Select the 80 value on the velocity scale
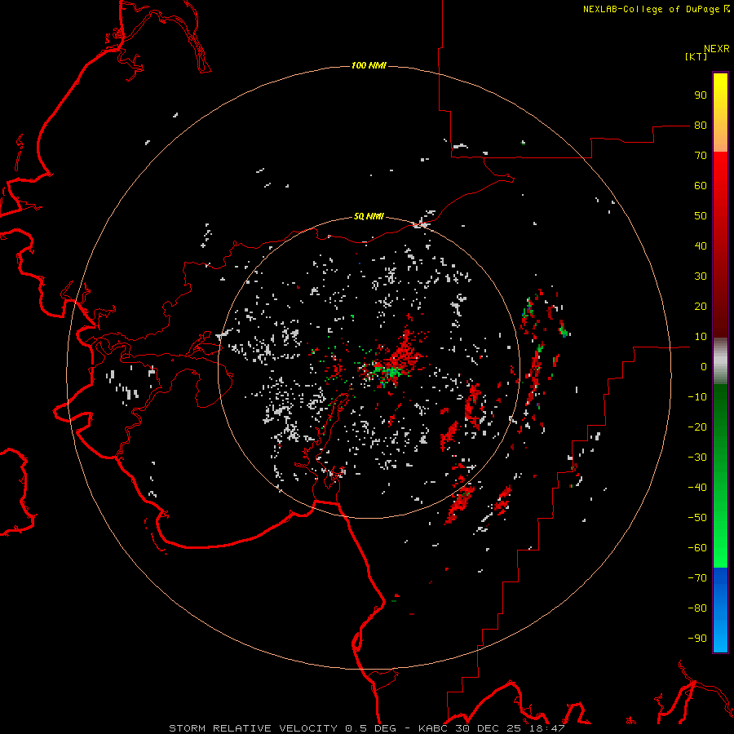This screenshot has height=734, width=734. (x=701, y=125)
